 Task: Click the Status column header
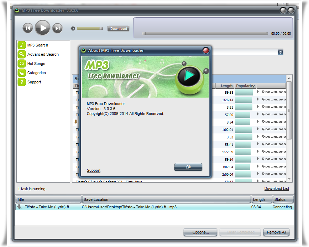pos(283,199)
